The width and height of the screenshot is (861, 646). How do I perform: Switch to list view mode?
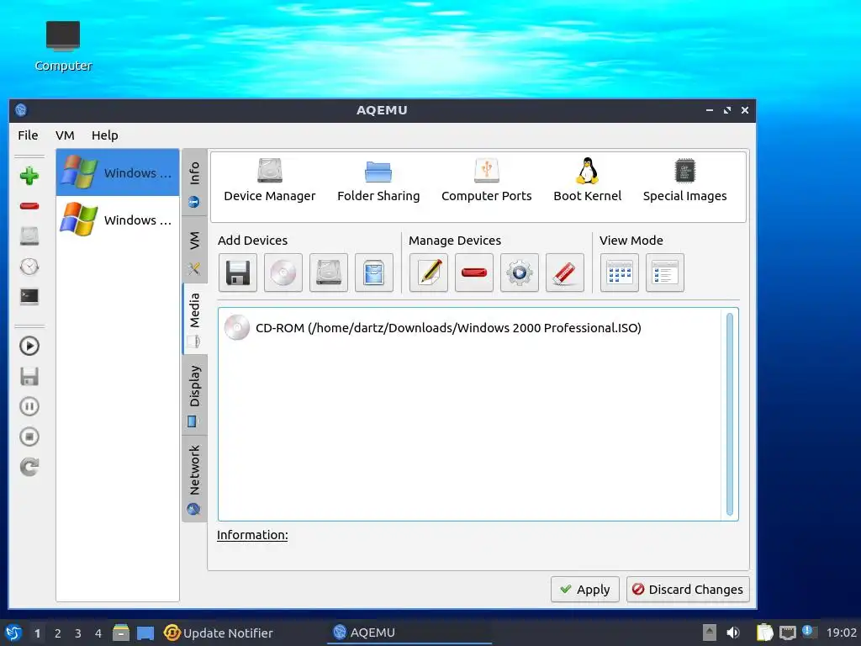(665, 273)
